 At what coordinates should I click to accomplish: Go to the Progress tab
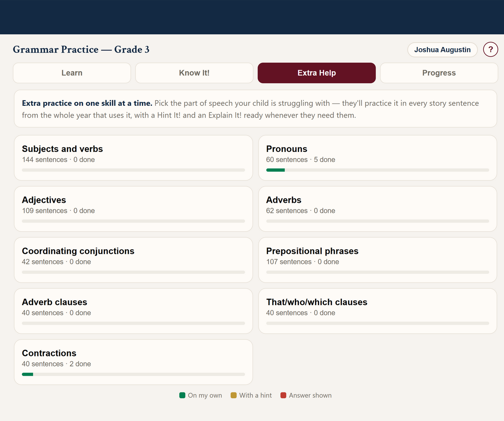click(x=439, y=73)
